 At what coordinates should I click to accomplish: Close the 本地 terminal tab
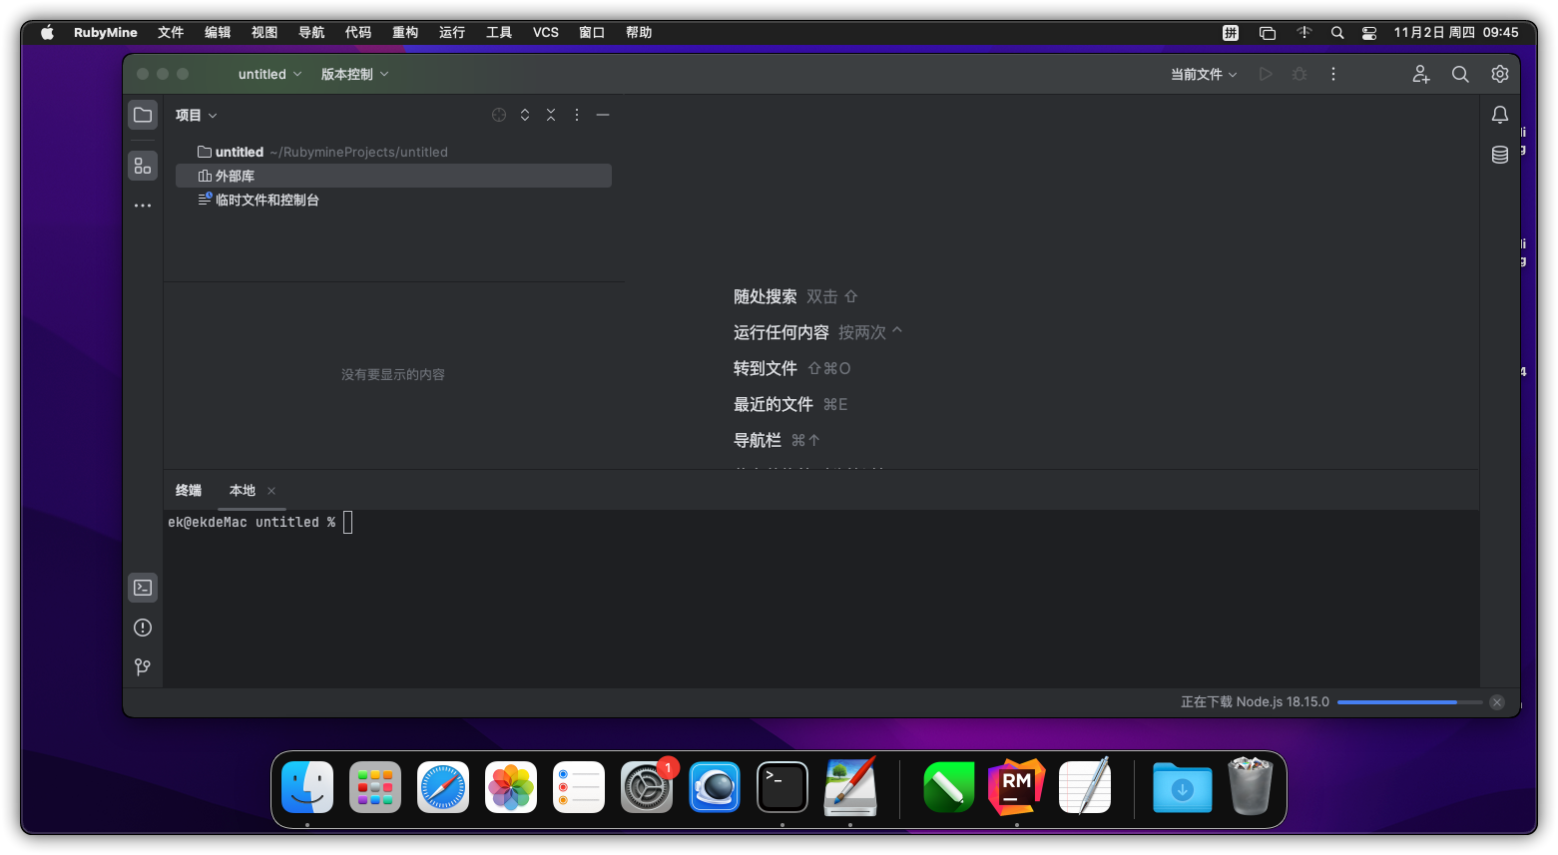pyautogui.click(x=271, y=491)
